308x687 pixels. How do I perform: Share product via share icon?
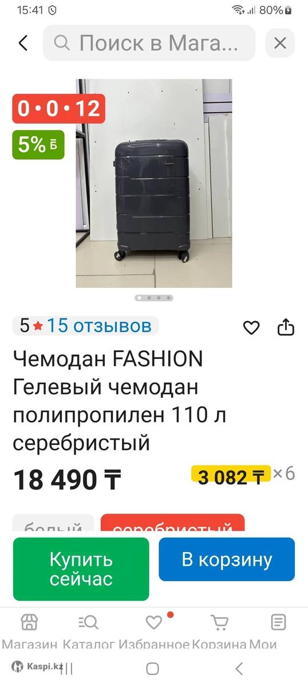click(x=286, y=327)
